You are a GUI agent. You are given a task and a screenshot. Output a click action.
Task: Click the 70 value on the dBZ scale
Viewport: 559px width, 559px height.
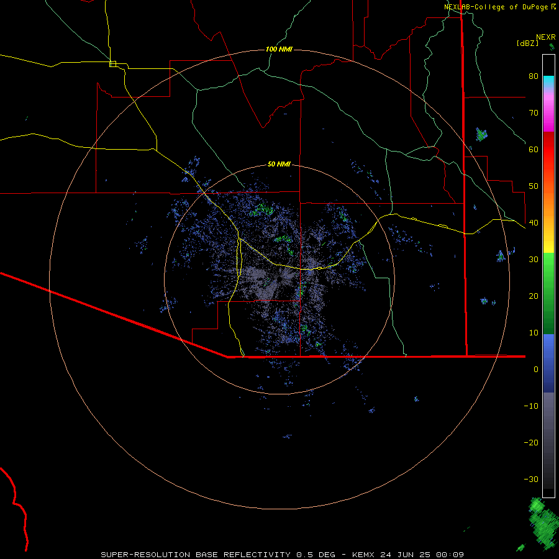pyautogui.click(x=534, y=112)
